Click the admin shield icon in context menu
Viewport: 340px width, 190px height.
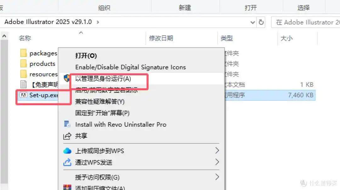pyautogui.click(x=67, y=78)
